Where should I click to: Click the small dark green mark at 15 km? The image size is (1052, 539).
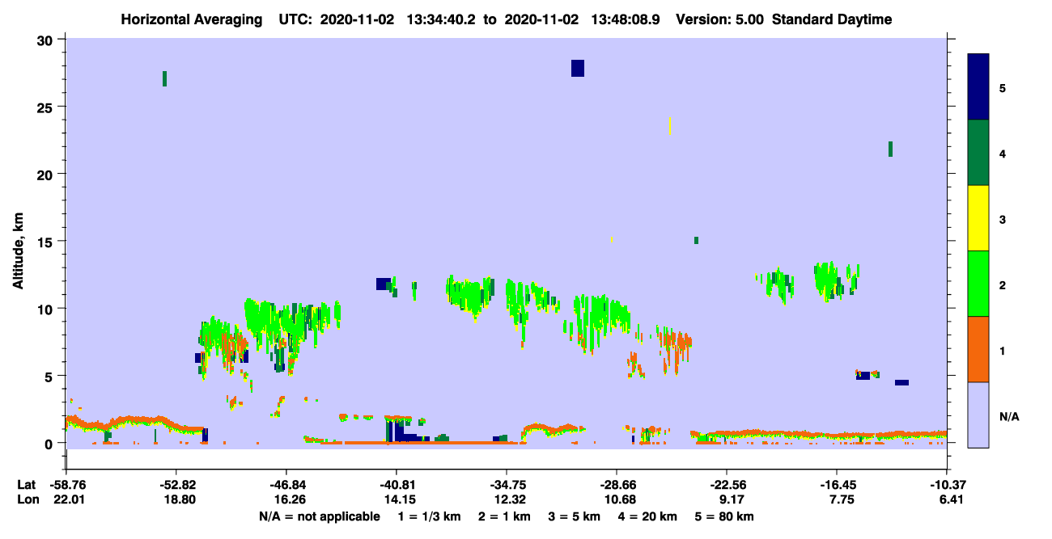pyautogui.click(x=696, y=240)
